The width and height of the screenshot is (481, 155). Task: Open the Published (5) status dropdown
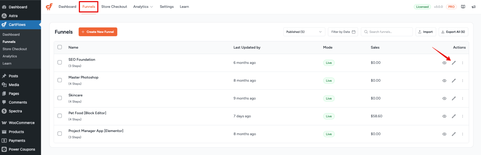[304, 32]
